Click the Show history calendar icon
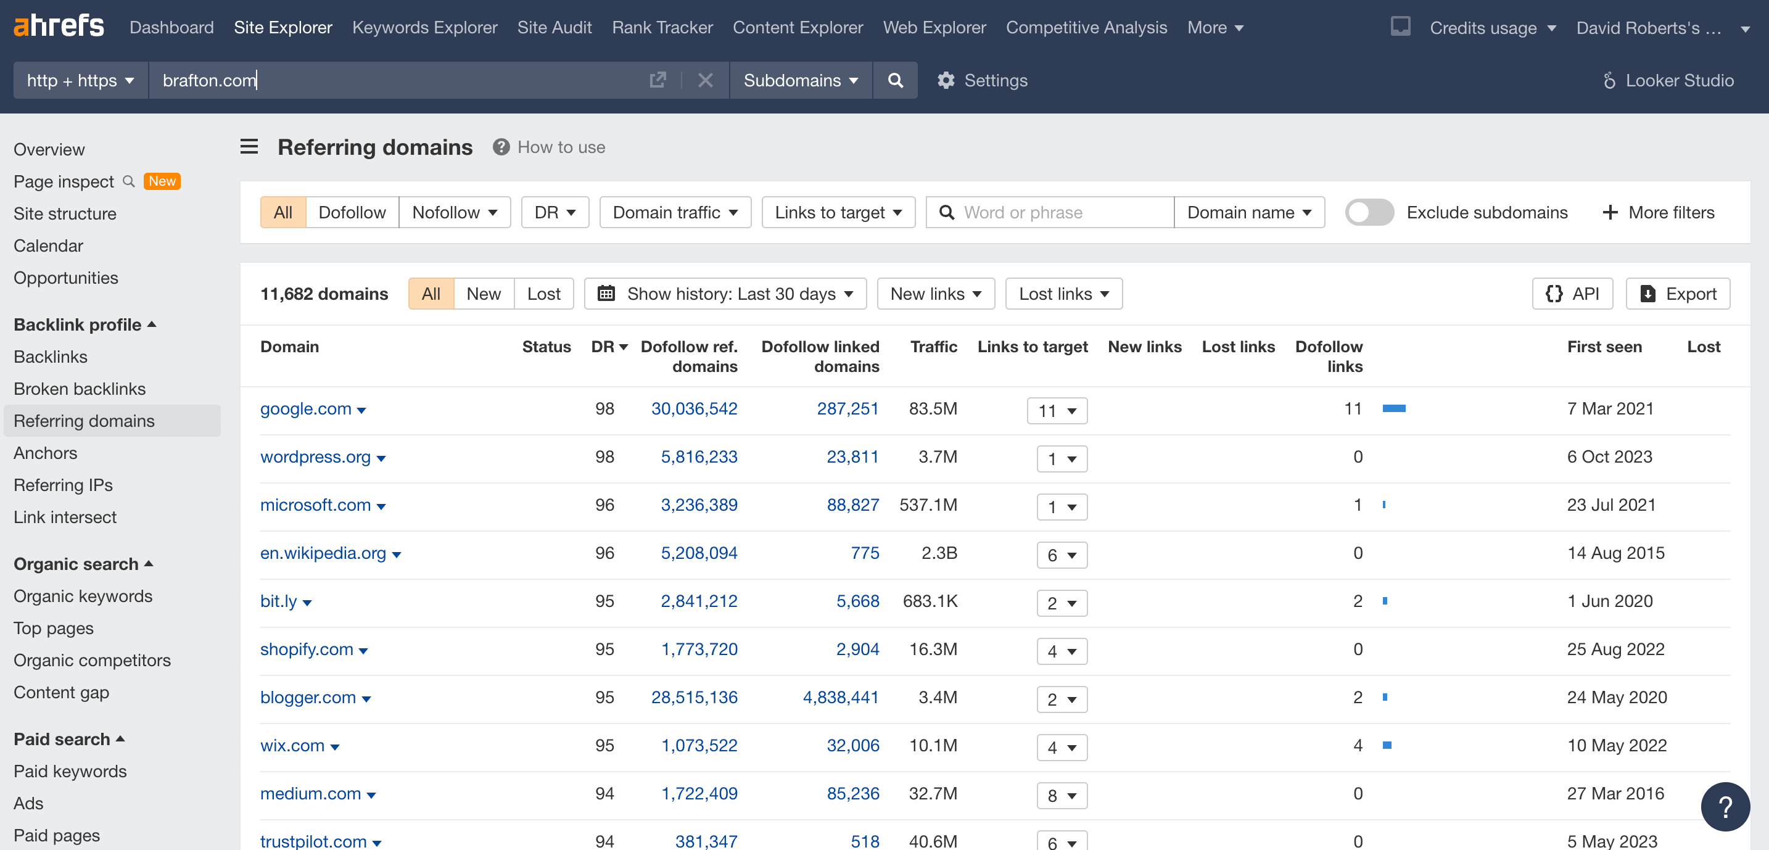The height and width of the screenshot is (850, 1769). point(606,294)
